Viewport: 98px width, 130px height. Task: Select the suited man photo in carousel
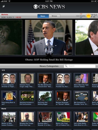(x=87, y=37)
